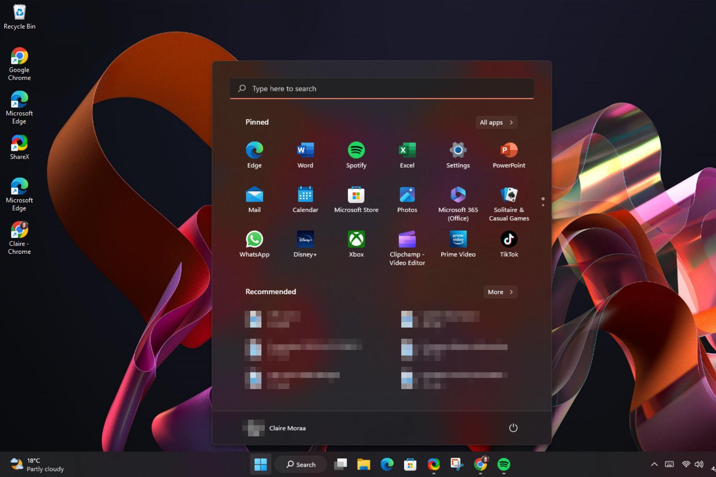This screenshot has height=477, width=716.
Task: Click More in Recommended section
Action: (500, 292)
